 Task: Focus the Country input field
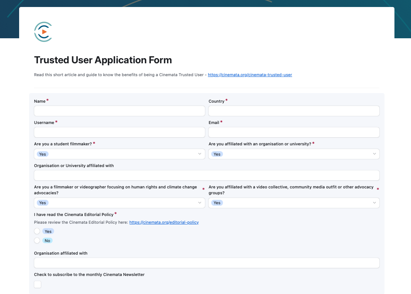coord(294,111)
